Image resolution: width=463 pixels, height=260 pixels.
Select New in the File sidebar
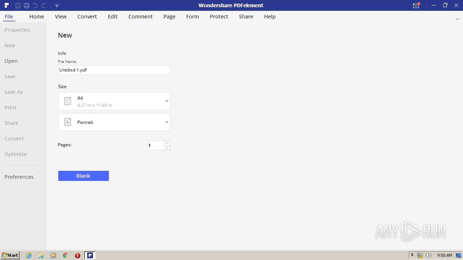[x=10, y=45]
